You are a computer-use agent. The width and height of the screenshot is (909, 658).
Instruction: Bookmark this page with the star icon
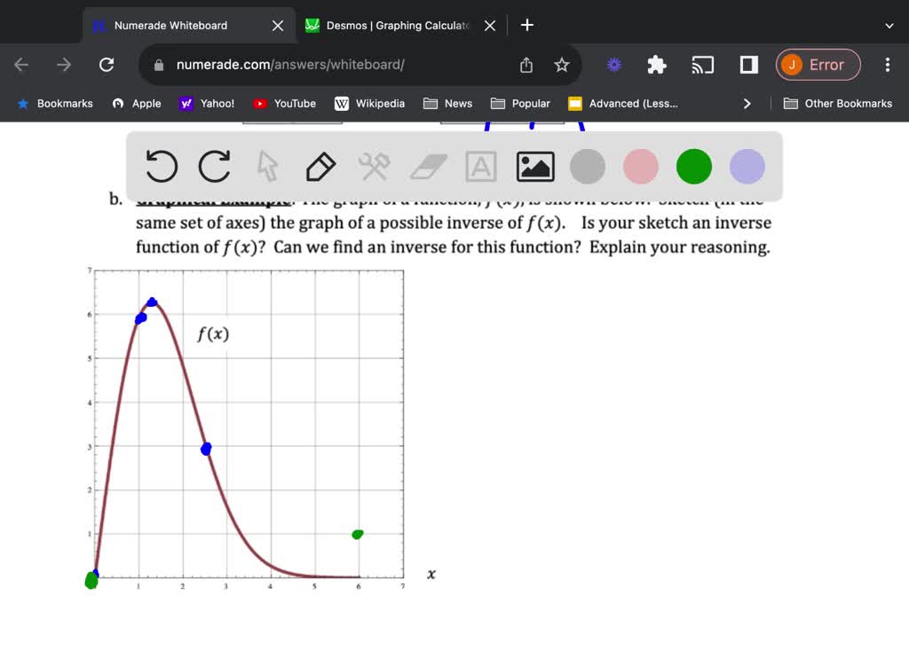pyautogui.click(x=562, y=65)
